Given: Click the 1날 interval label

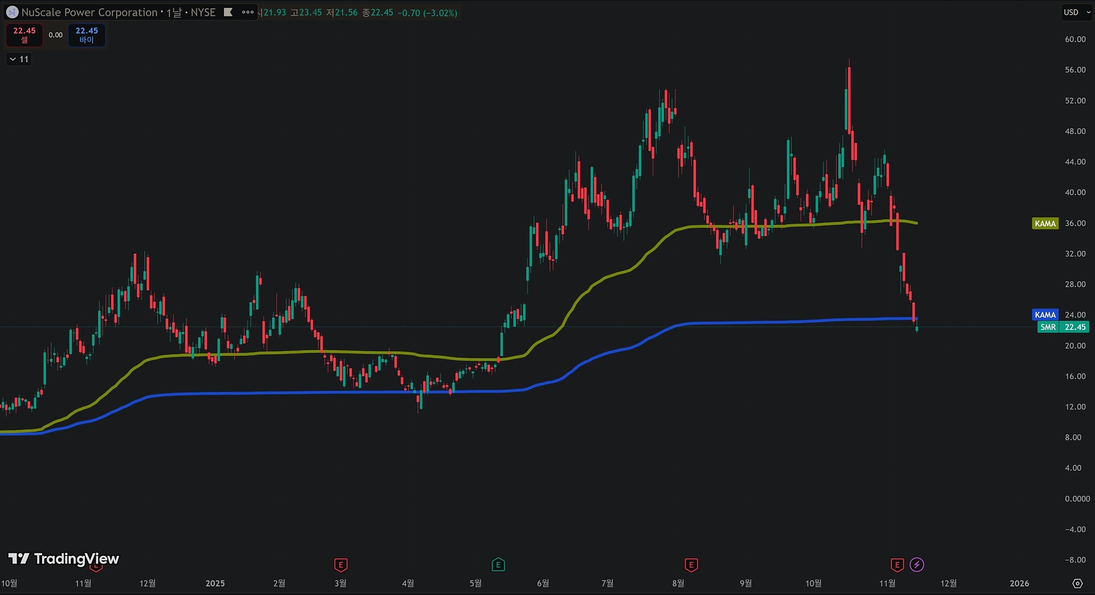Looking at the screenshot, I should 174,12.
